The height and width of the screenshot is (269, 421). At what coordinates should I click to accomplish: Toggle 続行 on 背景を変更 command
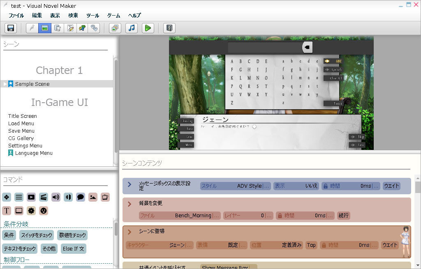click(x=343, y=215)
